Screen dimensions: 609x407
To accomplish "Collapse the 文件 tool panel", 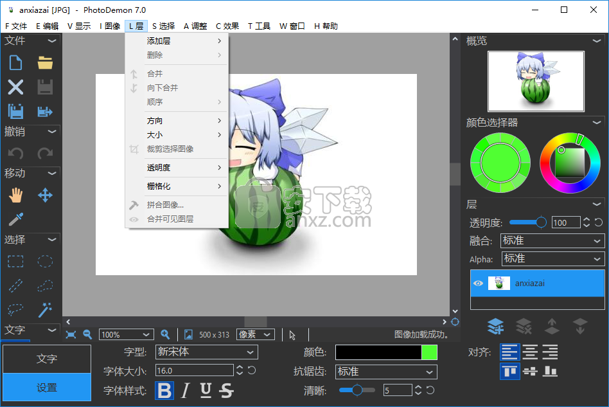I will tap(52, 41).
